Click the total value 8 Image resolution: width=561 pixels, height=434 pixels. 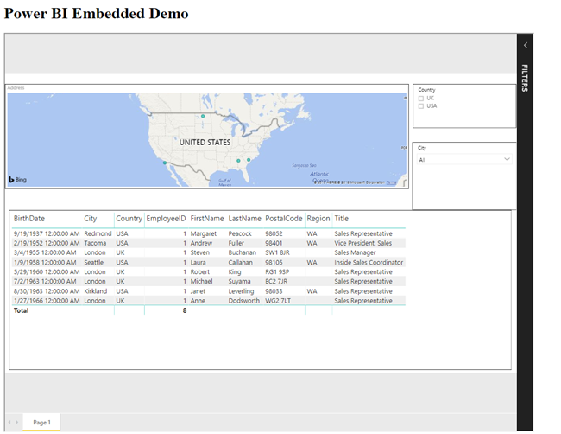point(185,310)
